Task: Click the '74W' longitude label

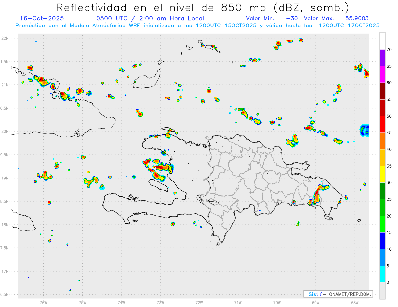Action: click(x=121, y=303)
